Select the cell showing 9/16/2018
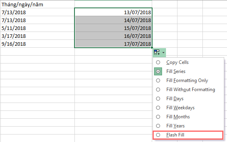 [x=38, y=44]
